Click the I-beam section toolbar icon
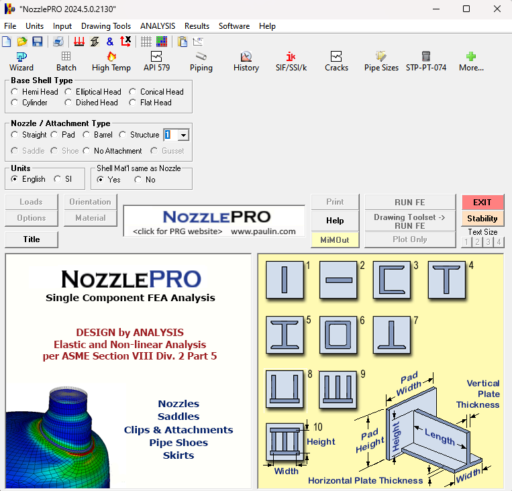 (95, 42)
